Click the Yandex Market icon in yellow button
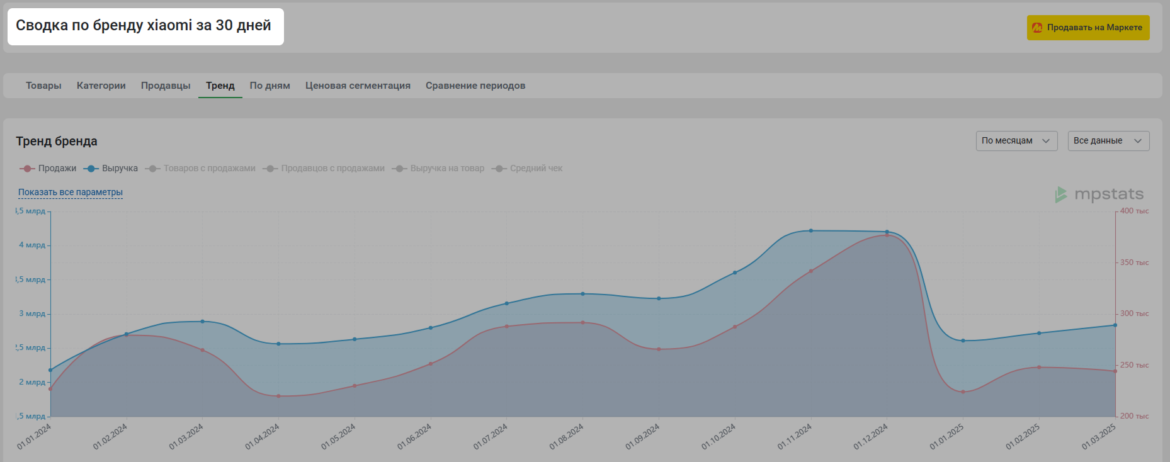This screenshot has height=462, width=1170. 1037,28
